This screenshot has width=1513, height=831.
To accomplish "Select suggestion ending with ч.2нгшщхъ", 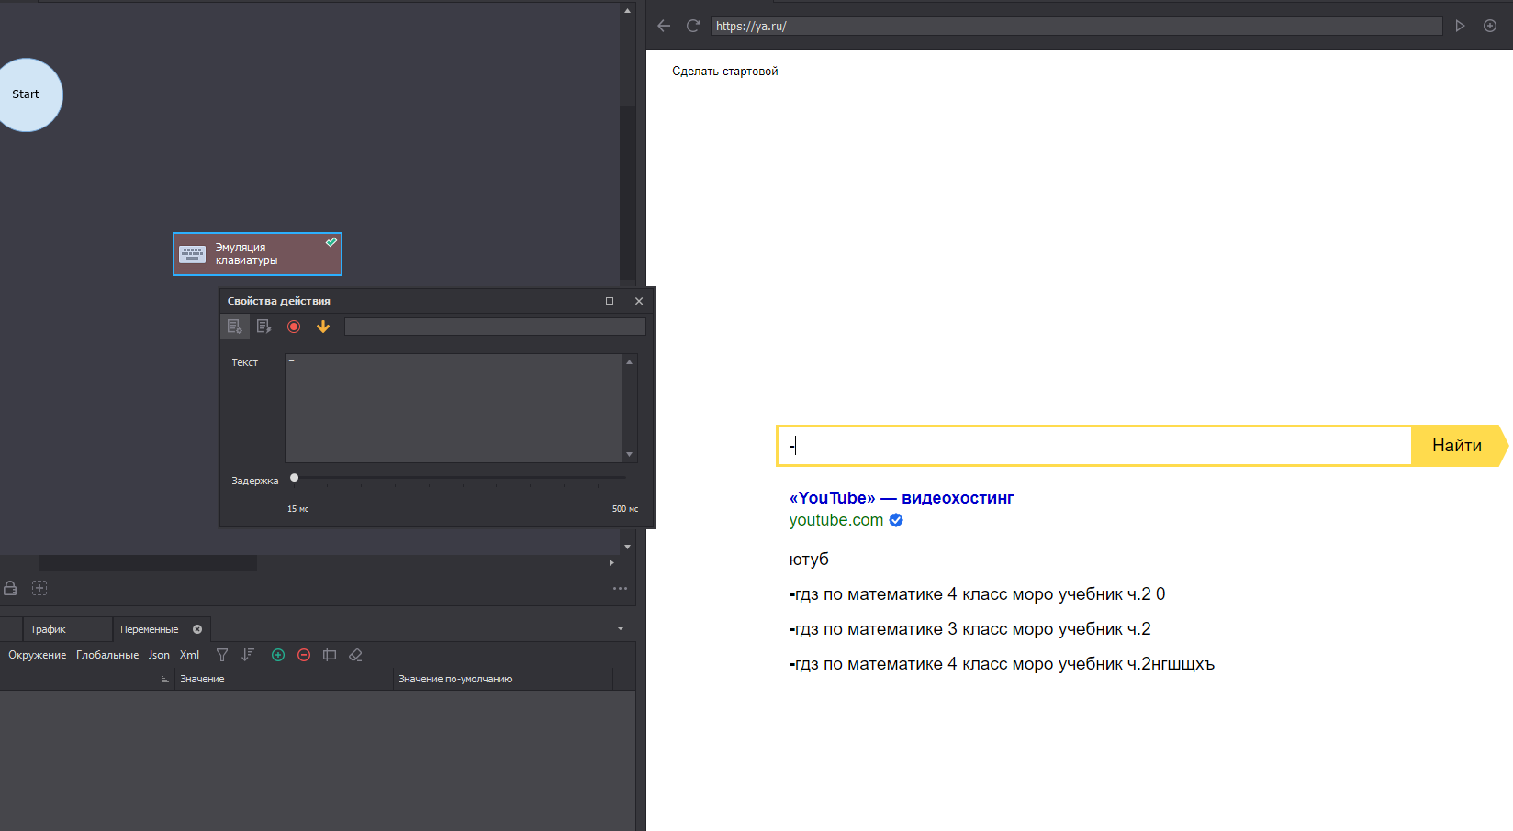I will coord(1002,664).
